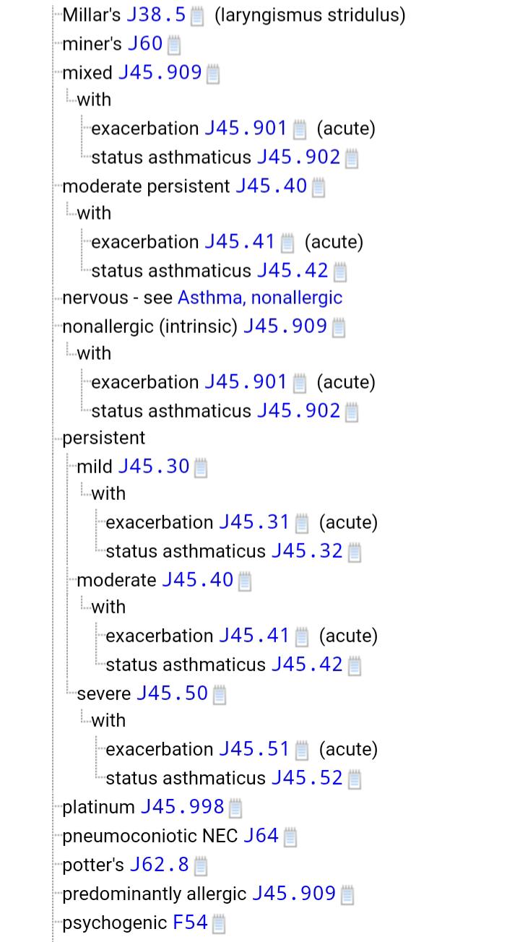Click the note icon next to severe J45.50

click(x=220, y=695)
